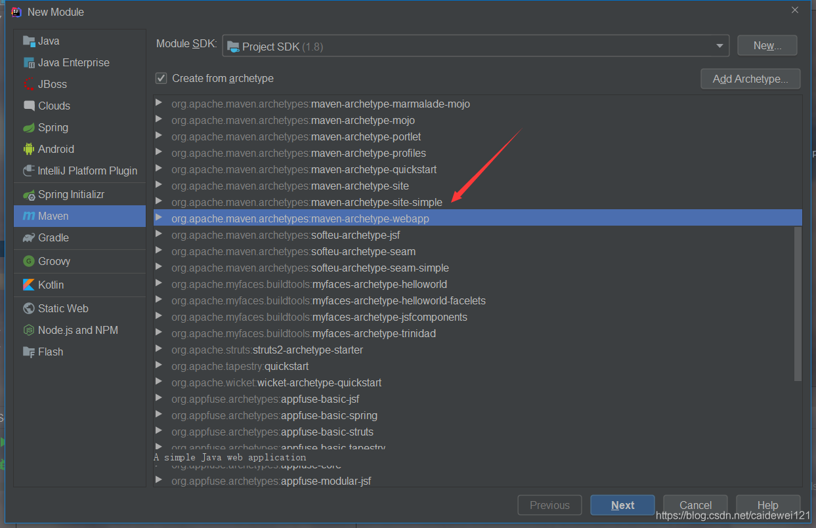
Task: Click the Flash folder icon
Action: (29, 352)
